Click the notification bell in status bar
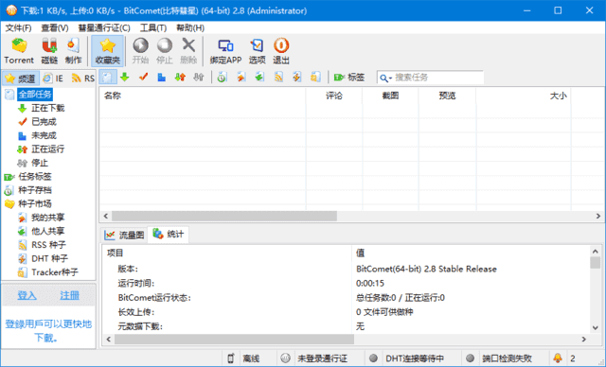Screen dimensions: 606x367 pyautogui.click(x=558, y=358)
